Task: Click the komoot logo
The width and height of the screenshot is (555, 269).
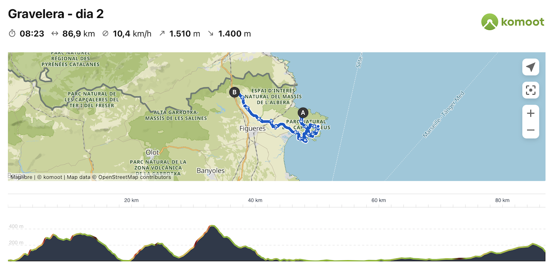Action: 512,22
